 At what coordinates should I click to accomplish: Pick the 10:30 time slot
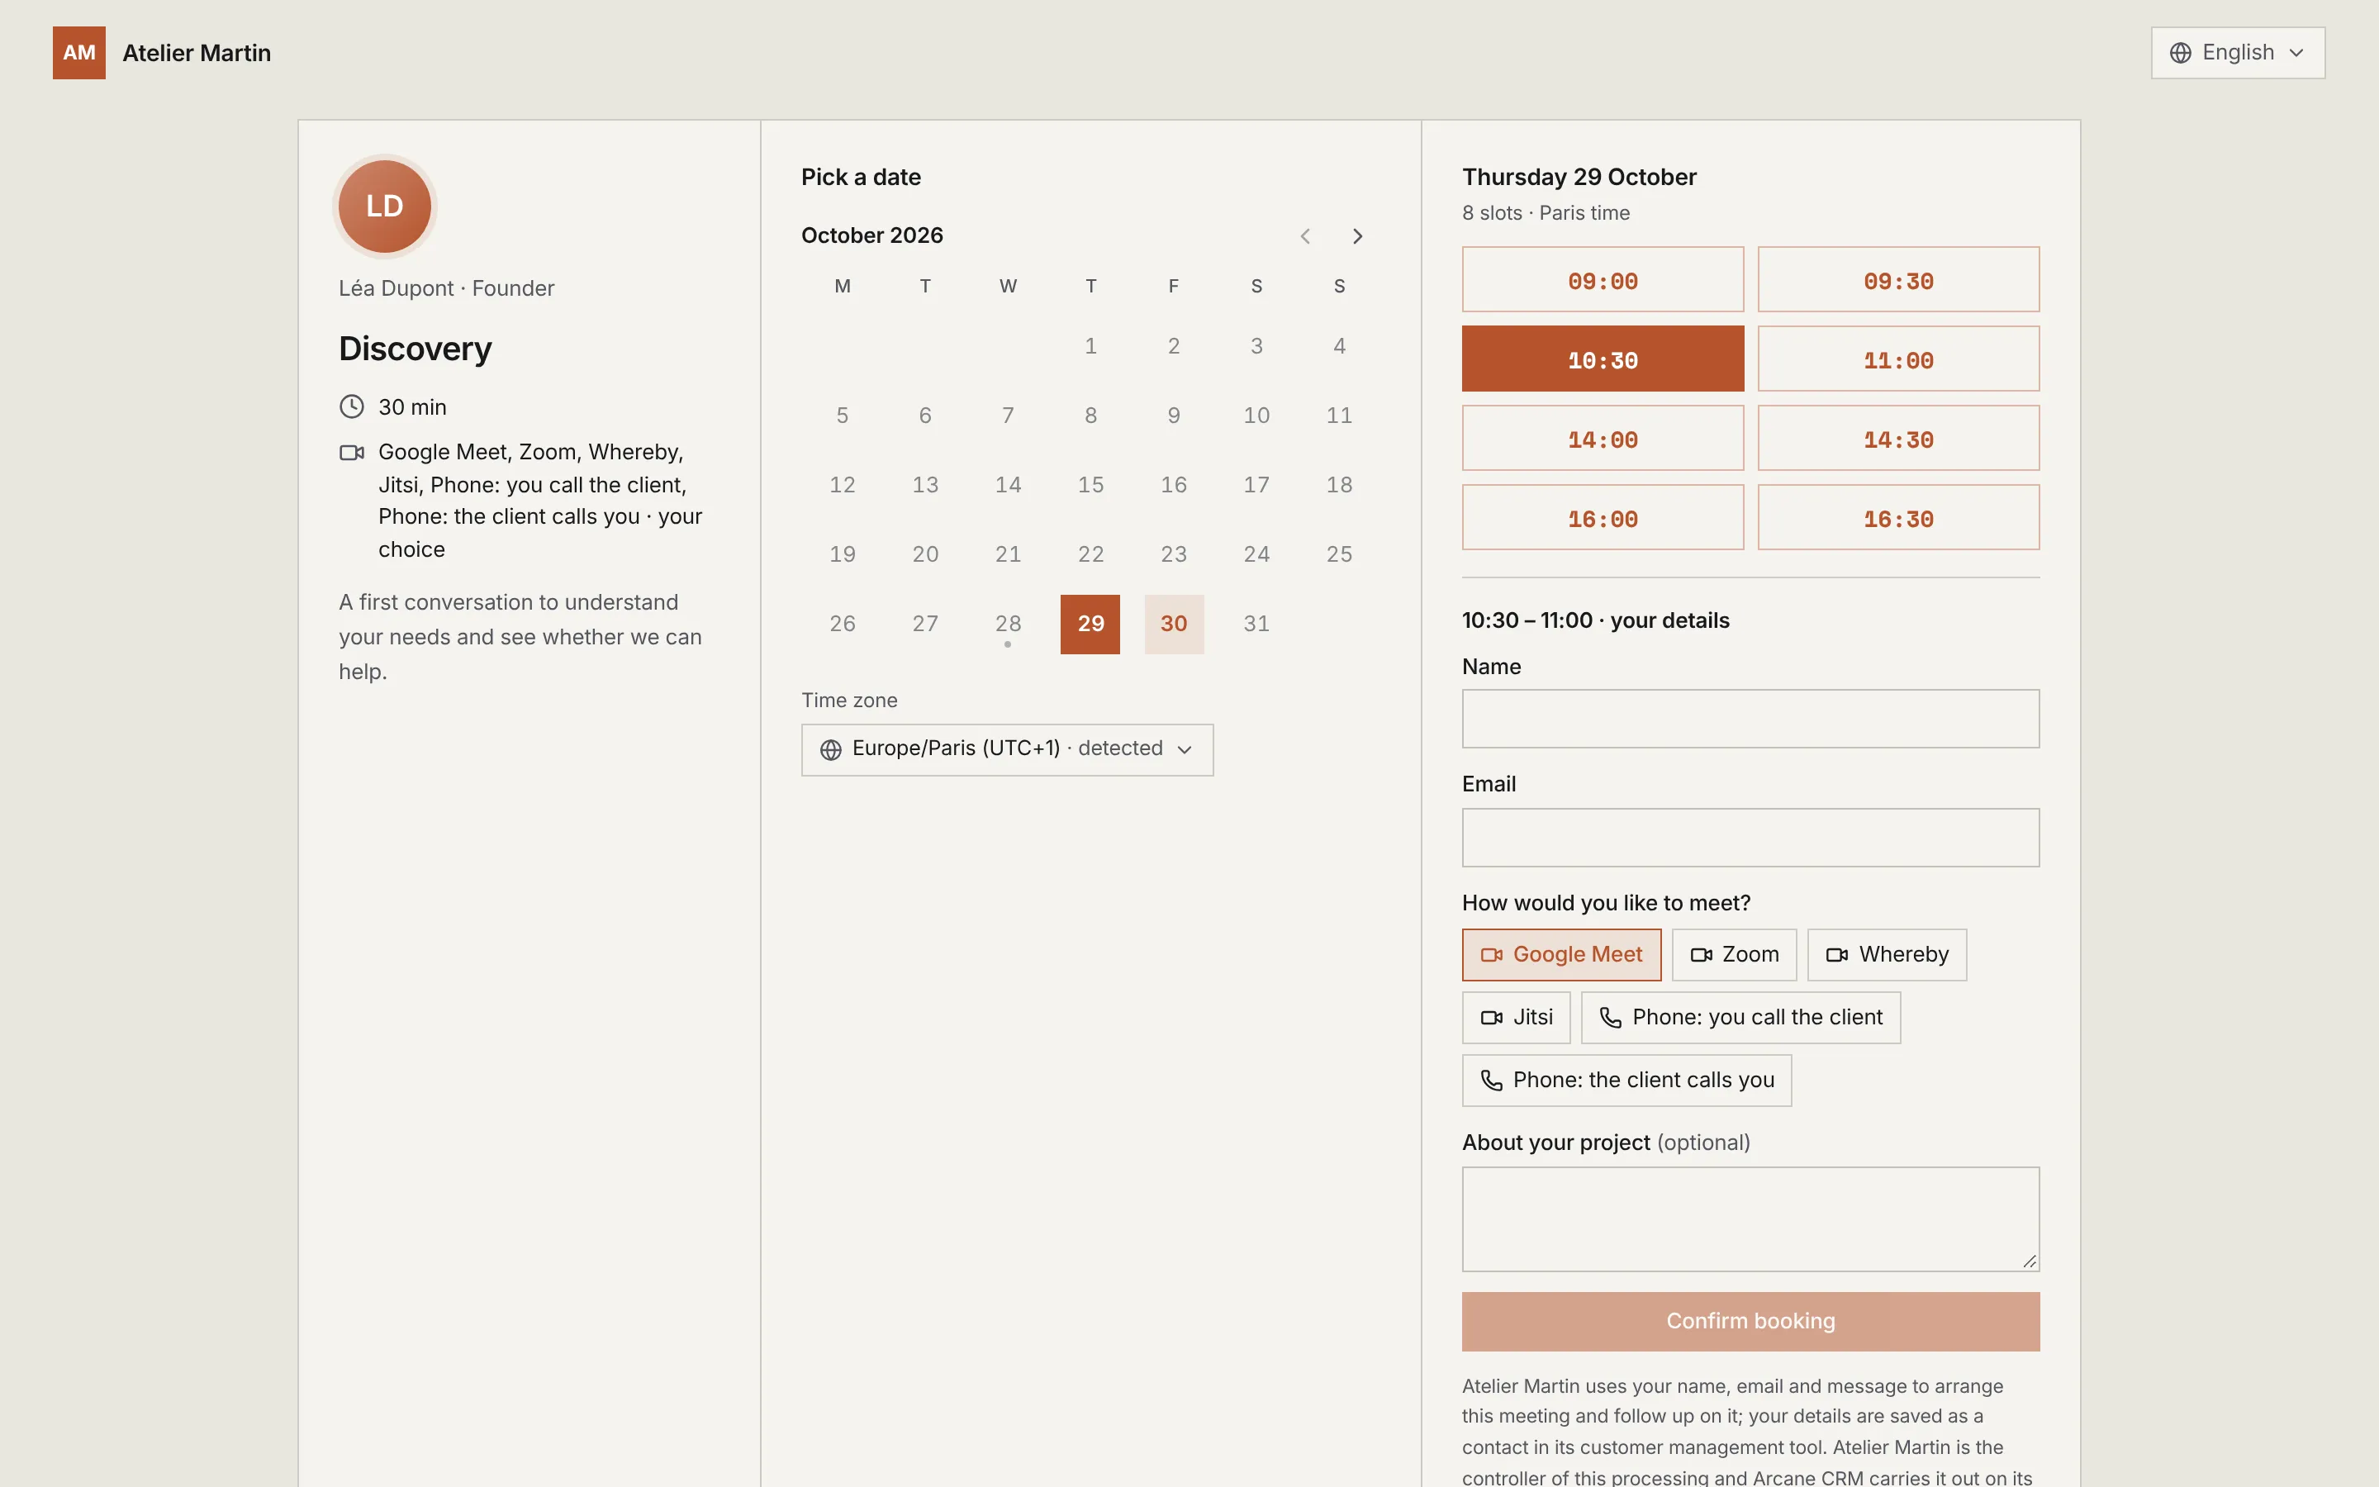(x=1603, y=359)
